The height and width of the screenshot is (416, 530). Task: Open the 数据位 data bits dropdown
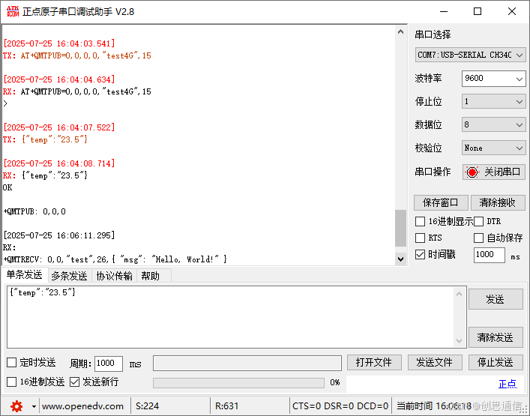[493, 124]
